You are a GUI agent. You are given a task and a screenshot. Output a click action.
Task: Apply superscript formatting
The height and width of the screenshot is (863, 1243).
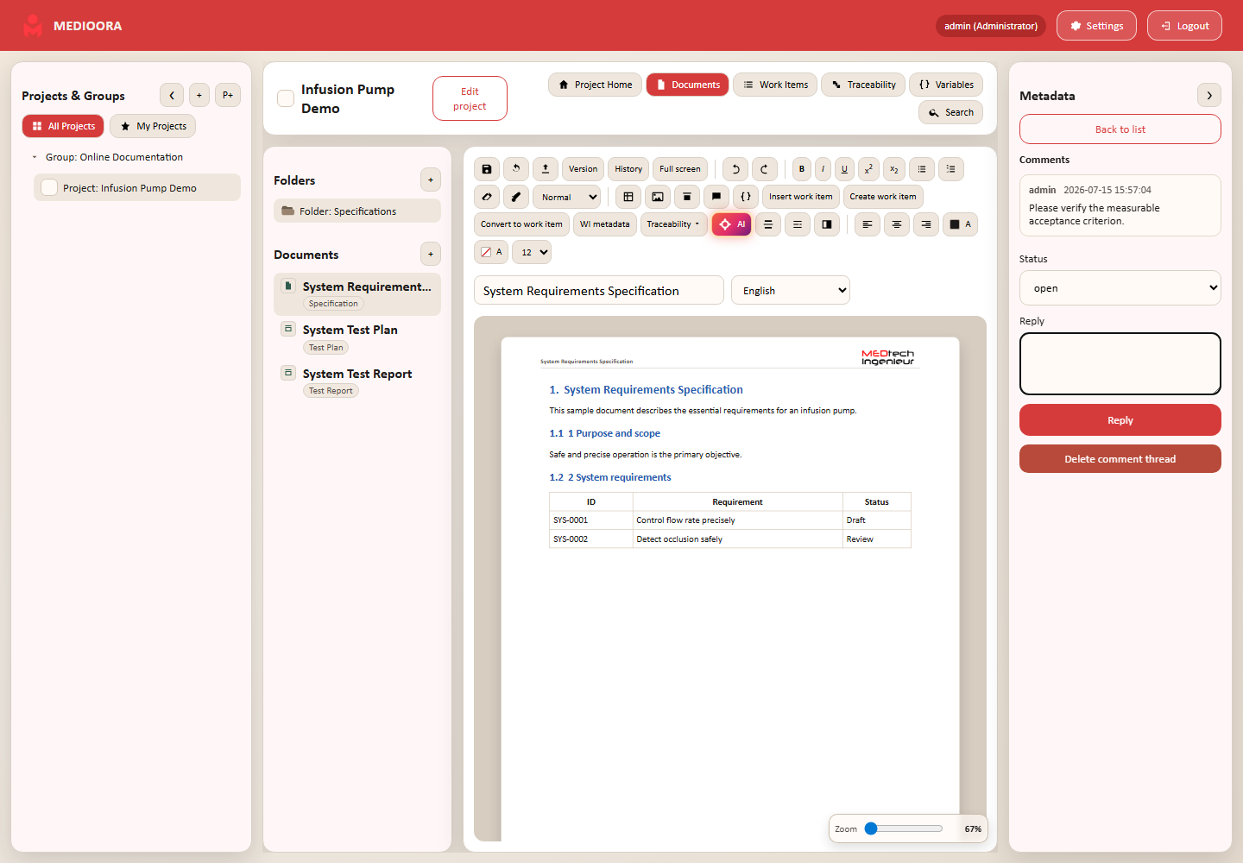click(868, 169)
